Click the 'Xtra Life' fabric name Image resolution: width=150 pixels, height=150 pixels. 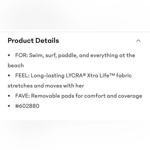point(98,76)
